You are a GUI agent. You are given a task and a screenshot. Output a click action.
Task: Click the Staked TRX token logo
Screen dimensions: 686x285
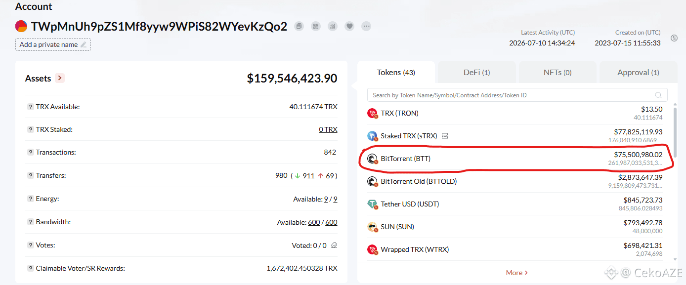tap(372, 136)
